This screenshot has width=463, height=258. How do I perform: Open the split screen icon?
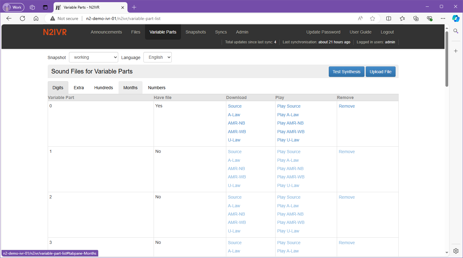(x=389, y=18)
